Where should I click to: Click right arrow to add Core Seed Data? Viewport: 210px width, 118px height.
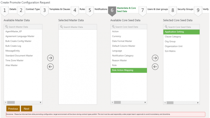[x=155, y=58]
